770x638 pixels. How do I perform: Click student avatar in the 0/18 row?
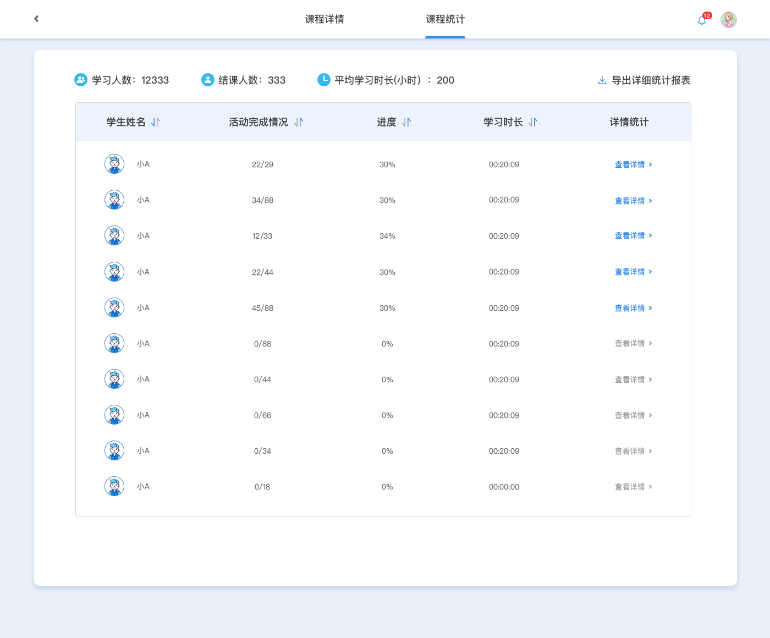point(114,486)
